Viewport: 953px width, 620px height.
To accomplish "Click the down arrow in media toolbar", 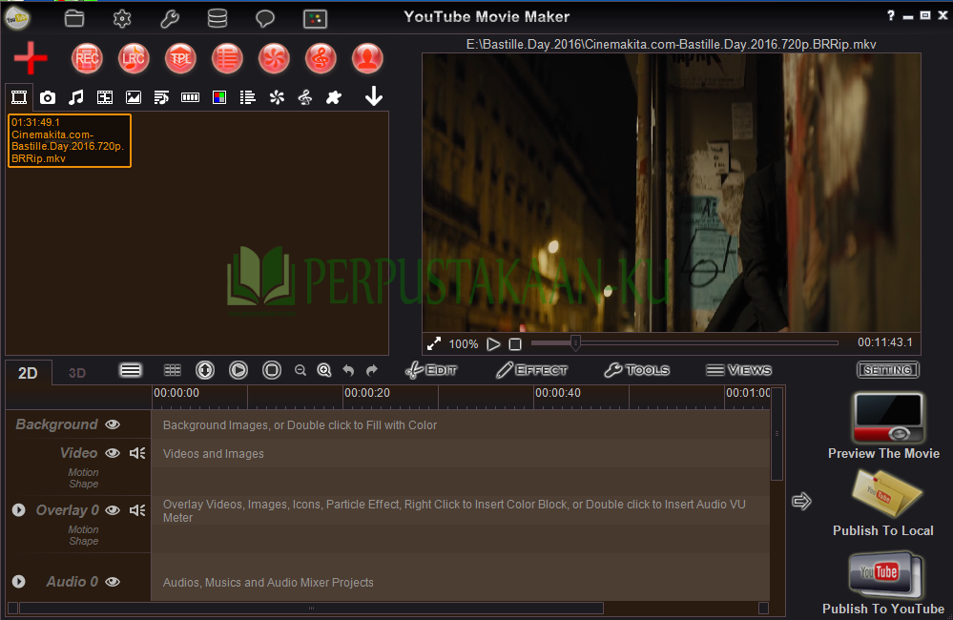I will tap(374, 96).
